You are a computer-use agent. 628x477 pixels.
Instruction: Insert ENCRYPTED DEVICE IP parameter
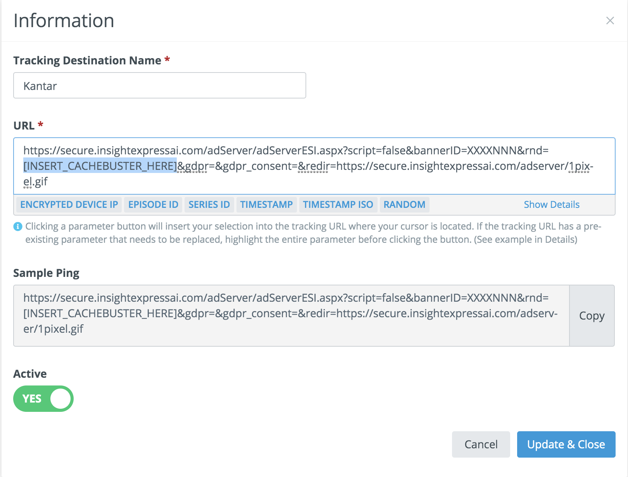coord(69,204)
